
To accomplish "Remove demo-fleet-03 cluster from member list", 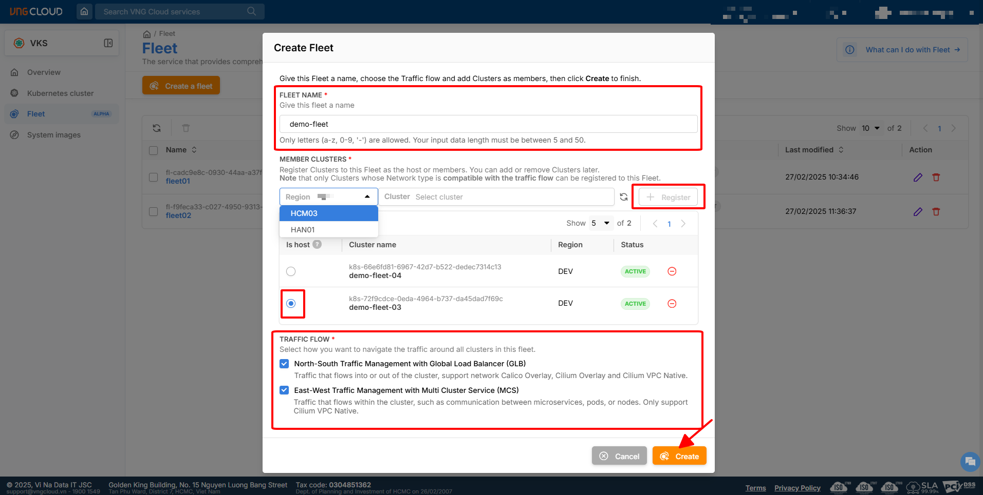I will pyautogui.click(x=672, y=304).
